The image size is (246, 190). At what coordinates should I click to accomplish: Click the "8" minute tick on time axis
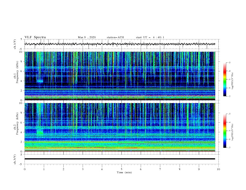click(x=180, y=169)
